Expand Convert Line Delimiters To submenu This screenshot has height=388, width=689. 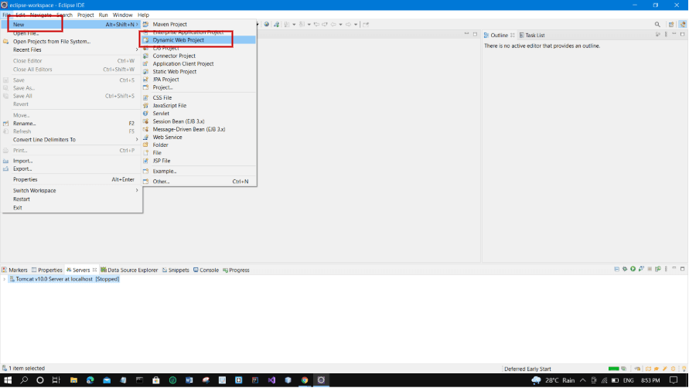(72, 140)
